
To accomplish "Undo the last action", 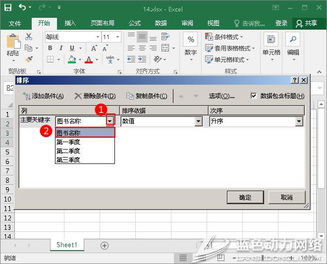I will tap(22, 7).
